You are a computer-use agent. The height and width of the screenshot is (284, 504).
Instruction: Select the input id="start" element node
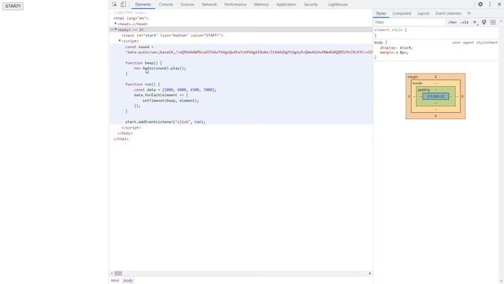172,35
